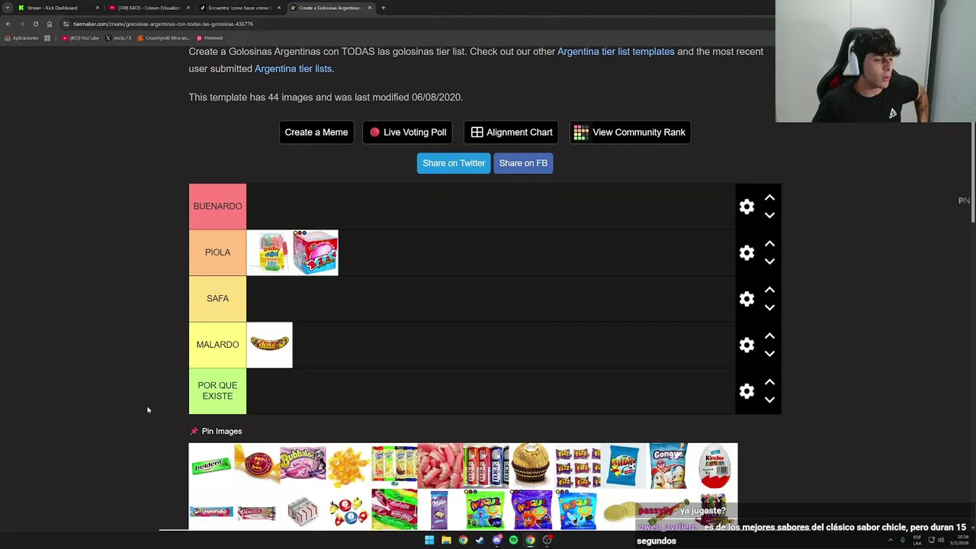Screen dimensions: 976x549
Task: Open Pinterest bookmark
Action: (x=210, y=38)
